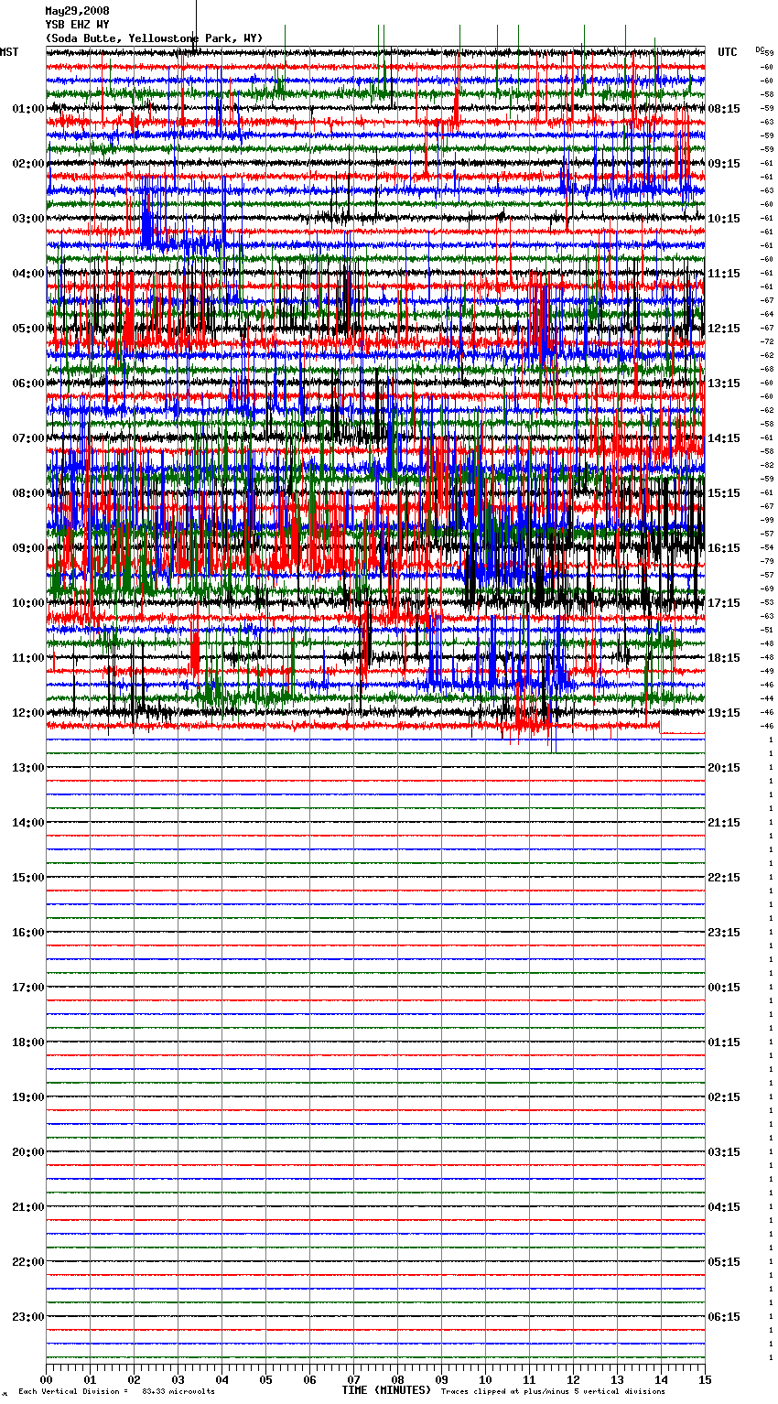Click the 04:15 UTC time label
This screenshot has height=1404, width=778.
click(x=724, y=1207)
